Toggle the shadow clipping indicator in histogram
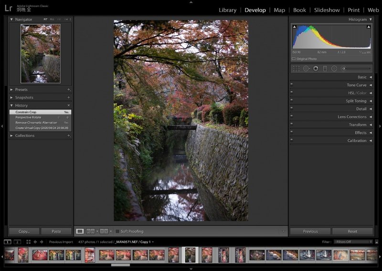 coord(295,27)
